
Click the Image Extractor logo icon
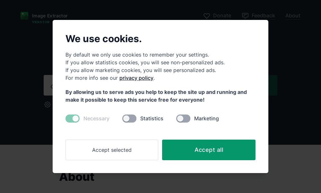point(24,15)
